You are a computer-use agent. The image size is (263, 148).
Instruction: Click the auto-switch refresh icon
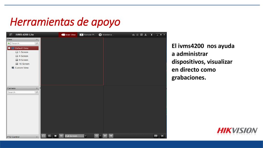point(97,136)
